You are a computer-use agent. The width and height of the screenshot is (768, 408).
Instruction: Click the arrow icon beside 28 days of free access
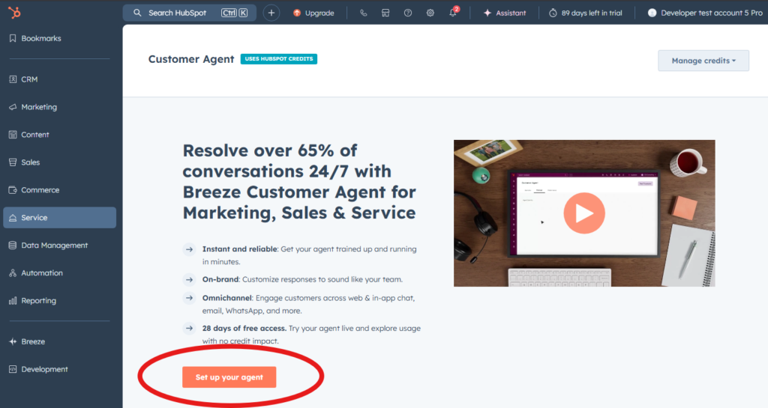coord(190,329)
